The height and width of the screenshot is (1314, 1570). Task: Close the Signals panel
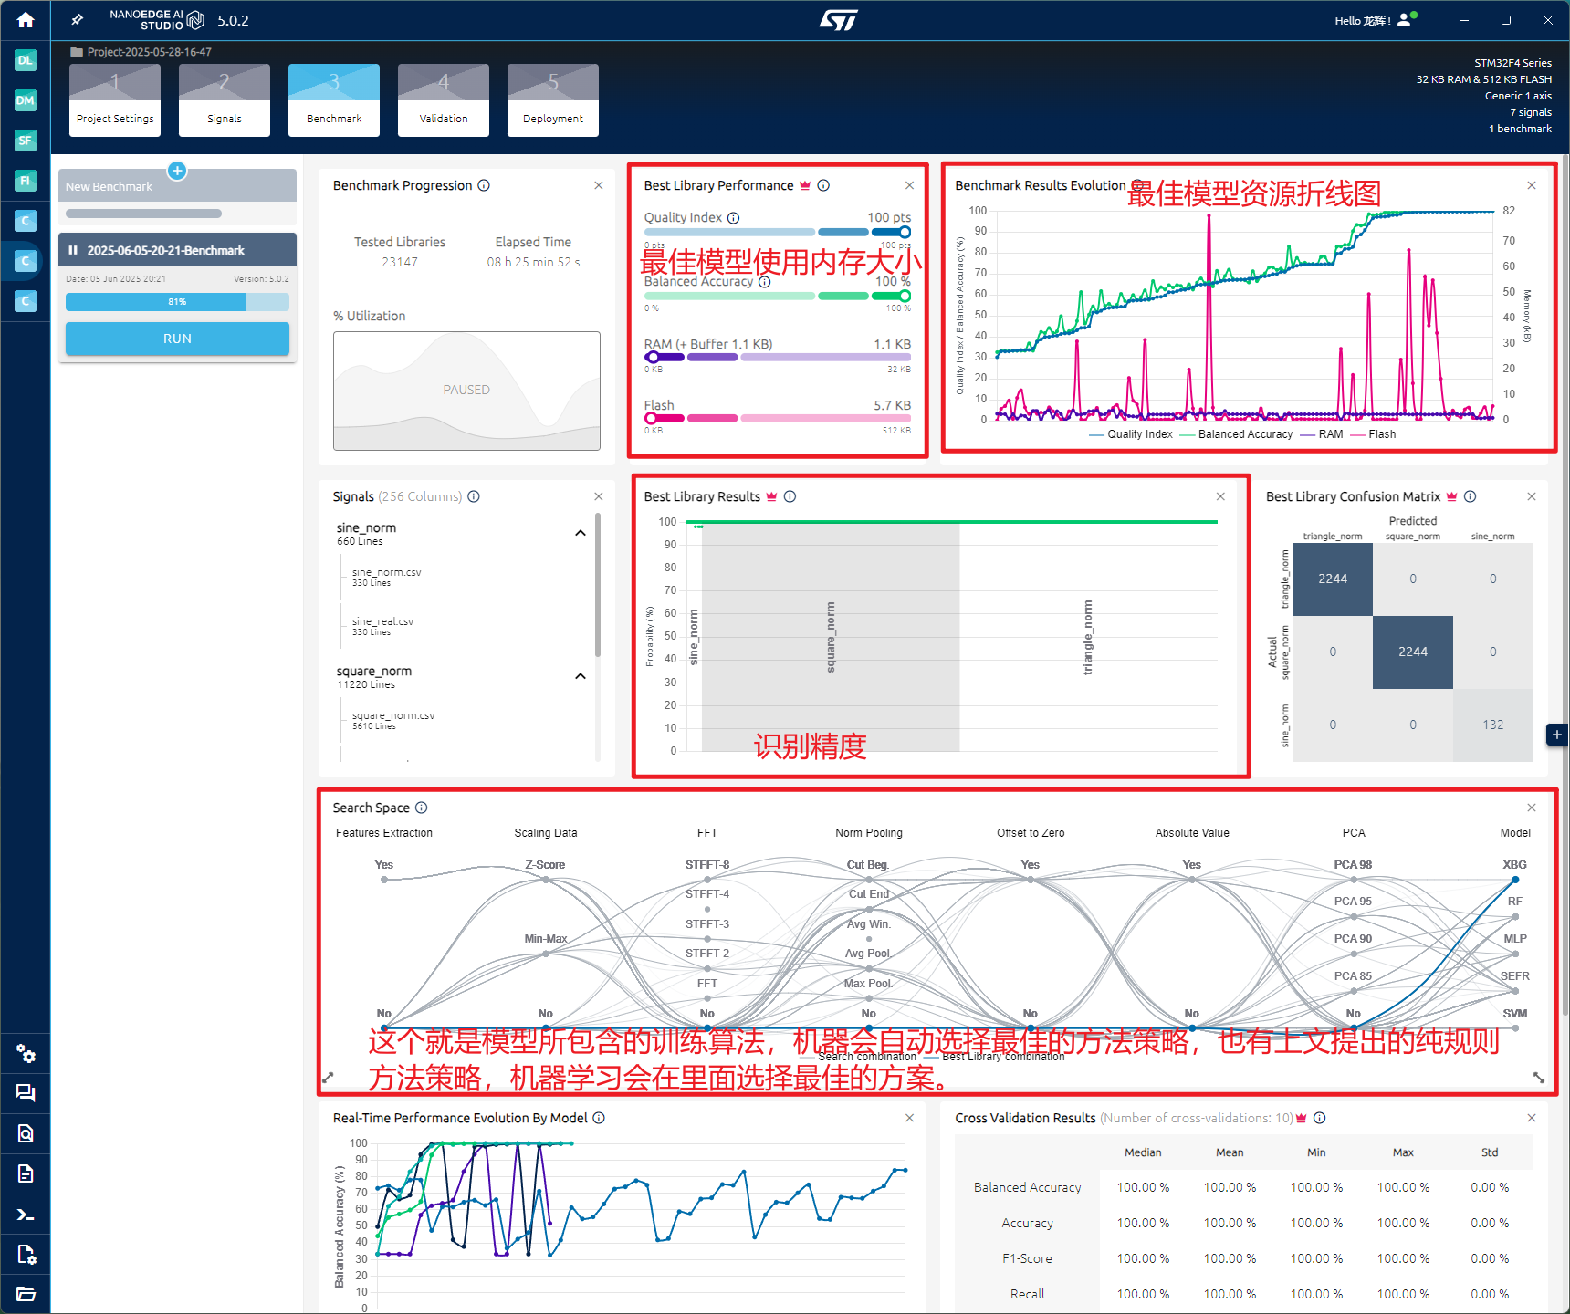(x=599, y=496)
